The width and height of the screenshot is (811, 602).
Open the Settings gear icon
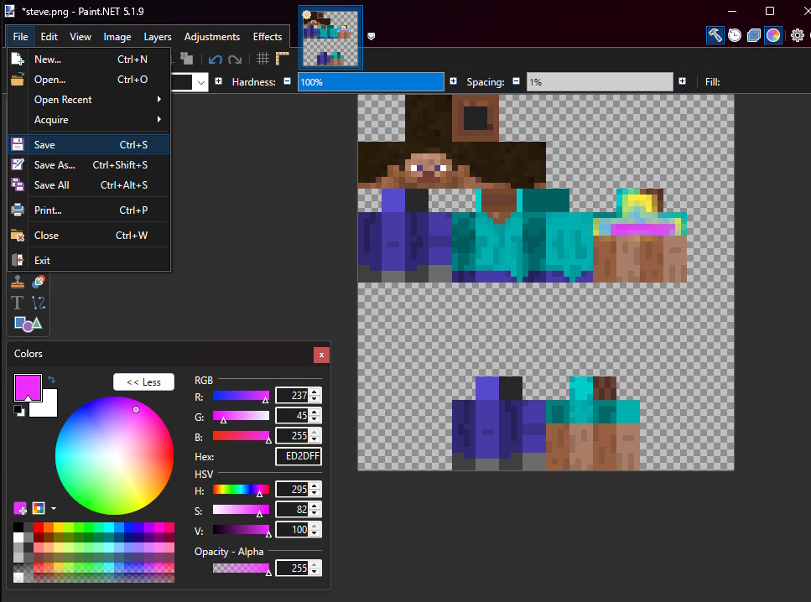pos(797,35)
